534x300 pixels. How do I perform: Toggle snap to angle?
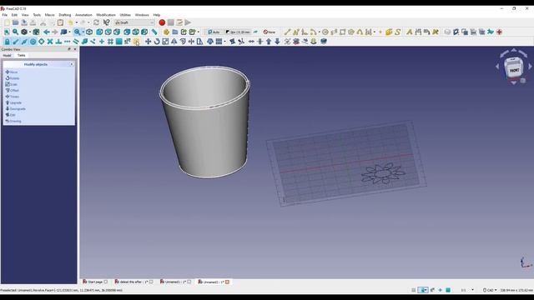click(x=41, y=42)
